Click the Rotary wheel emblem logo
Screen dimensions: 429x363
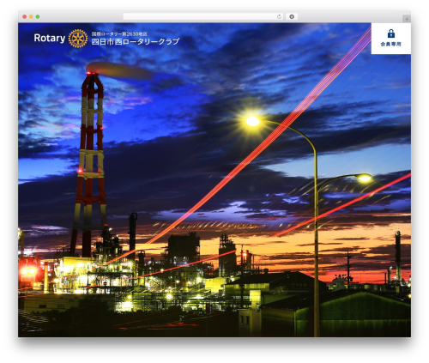pos(78,39)
